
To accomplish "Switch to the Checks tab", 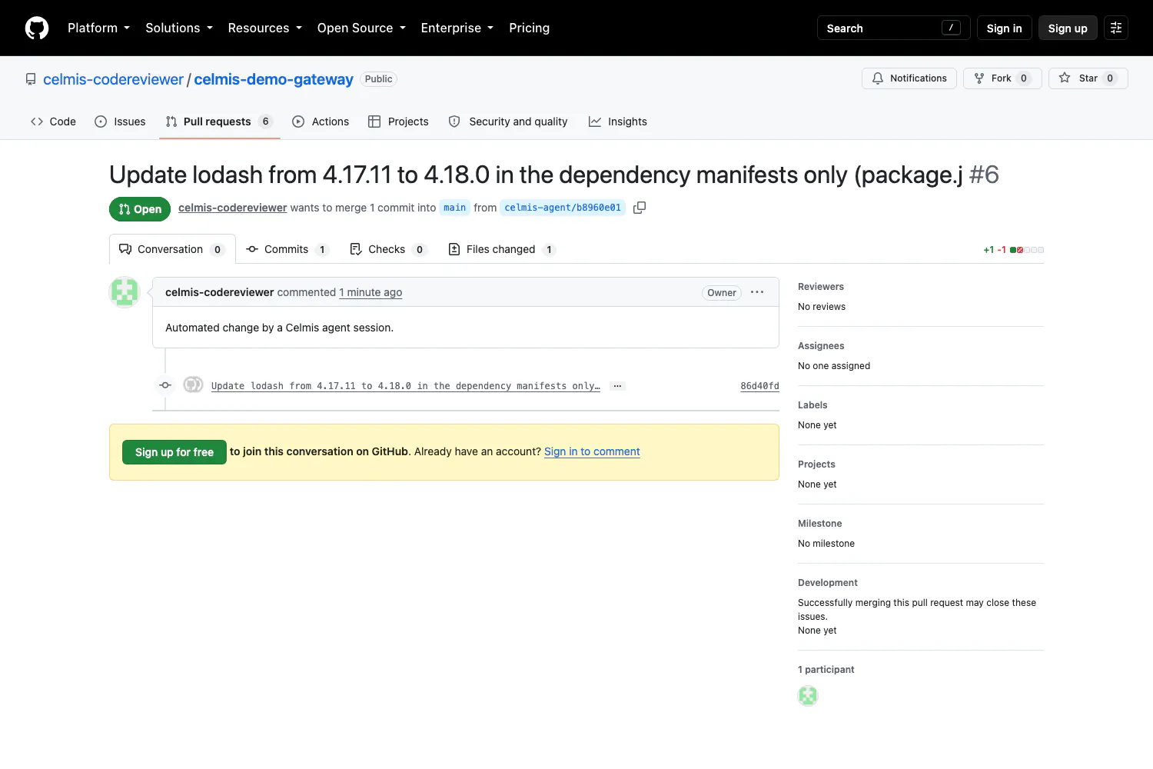I will pyautogui.click(x=387, y=249).
